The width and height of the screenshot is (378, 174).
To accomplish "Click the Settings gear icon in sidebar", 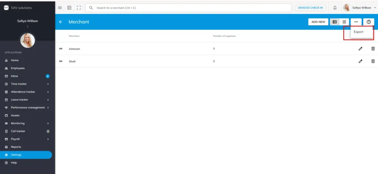I will click(x=6, y=155).
